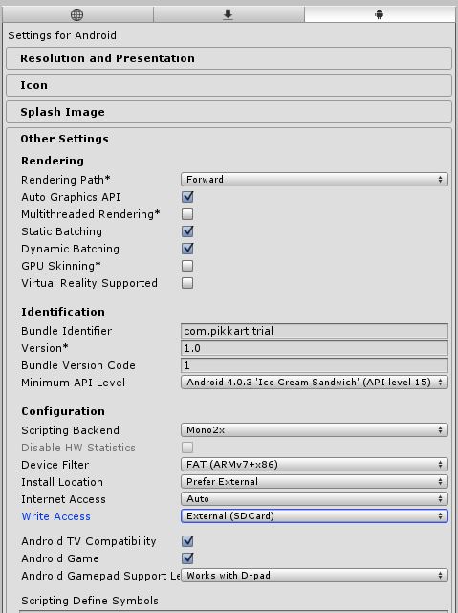
Task: Toggle Static Batching checkbox
Action: (187, 231)
